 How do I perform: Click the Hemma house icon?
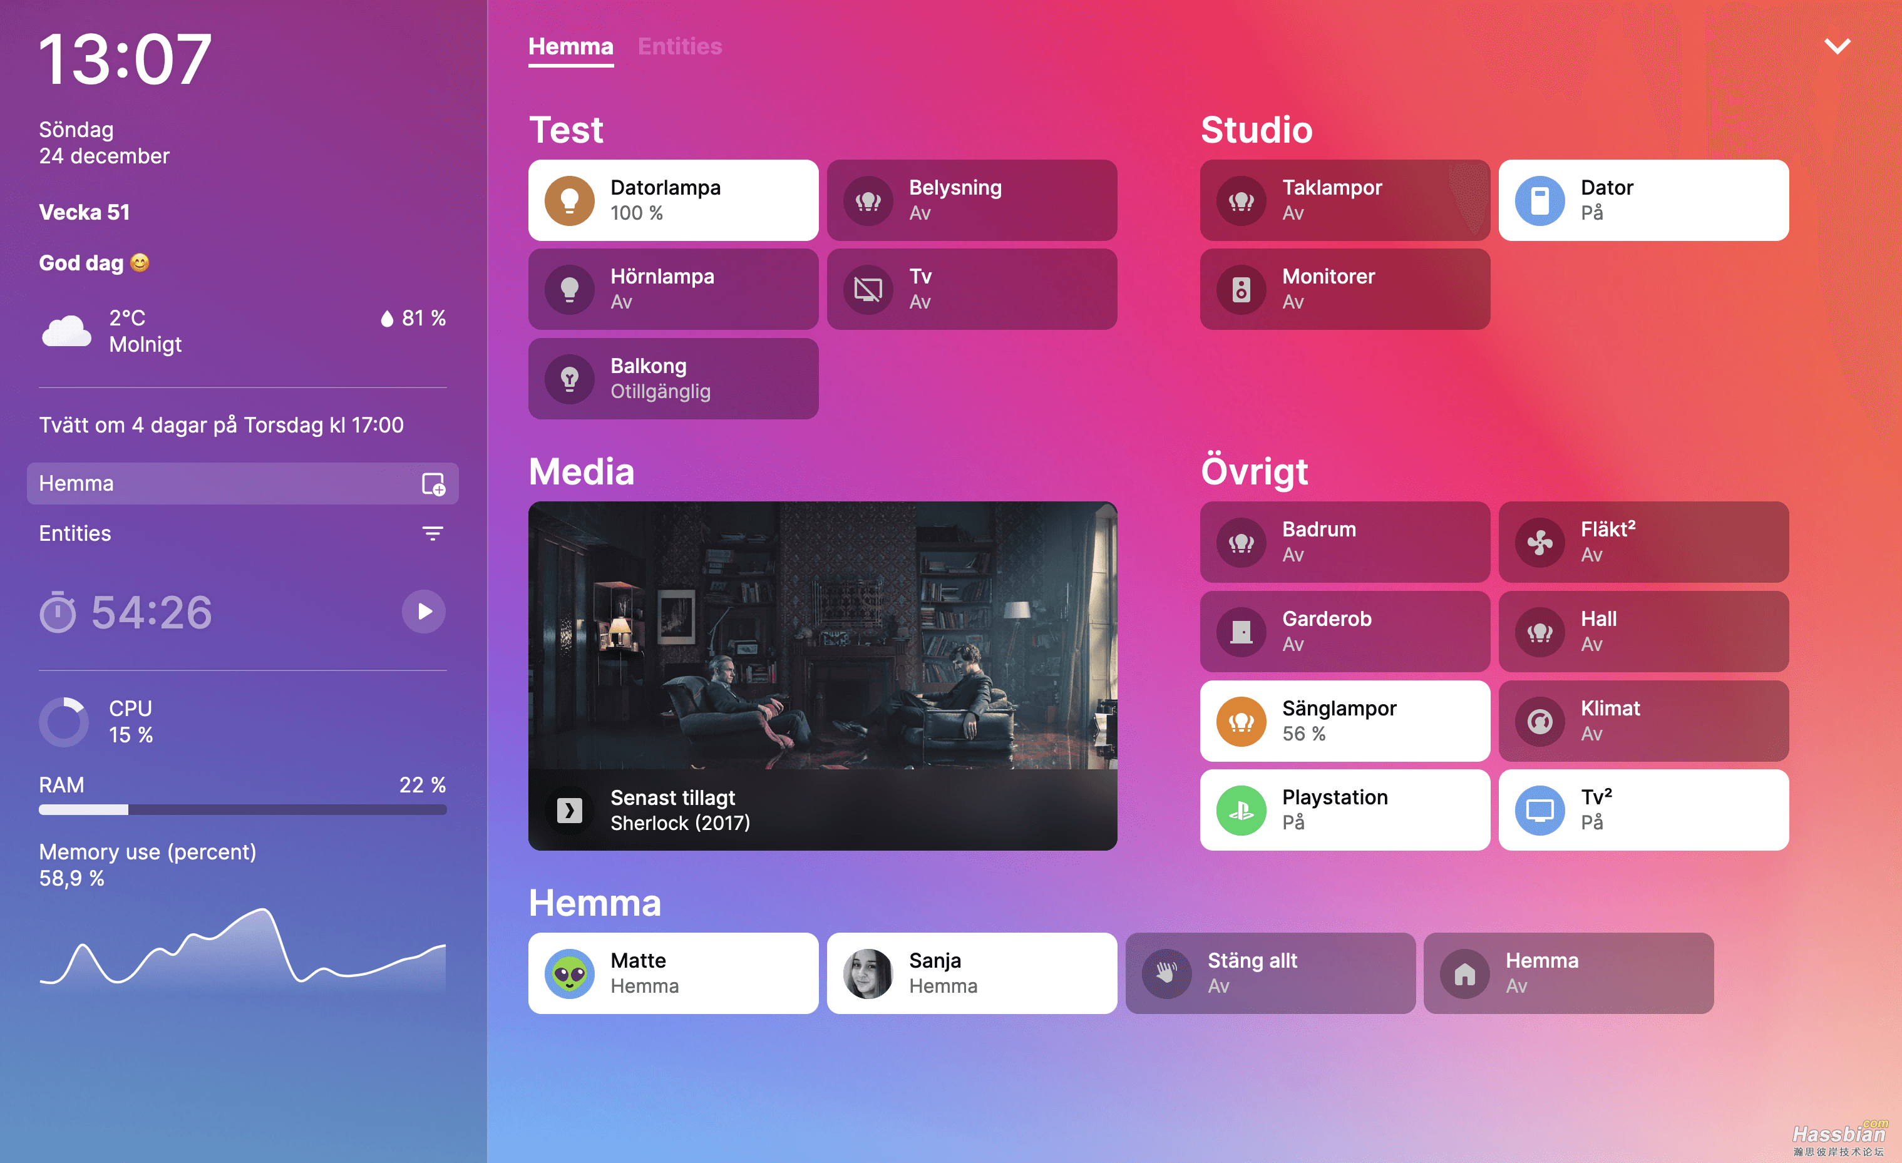(1464, 974)
